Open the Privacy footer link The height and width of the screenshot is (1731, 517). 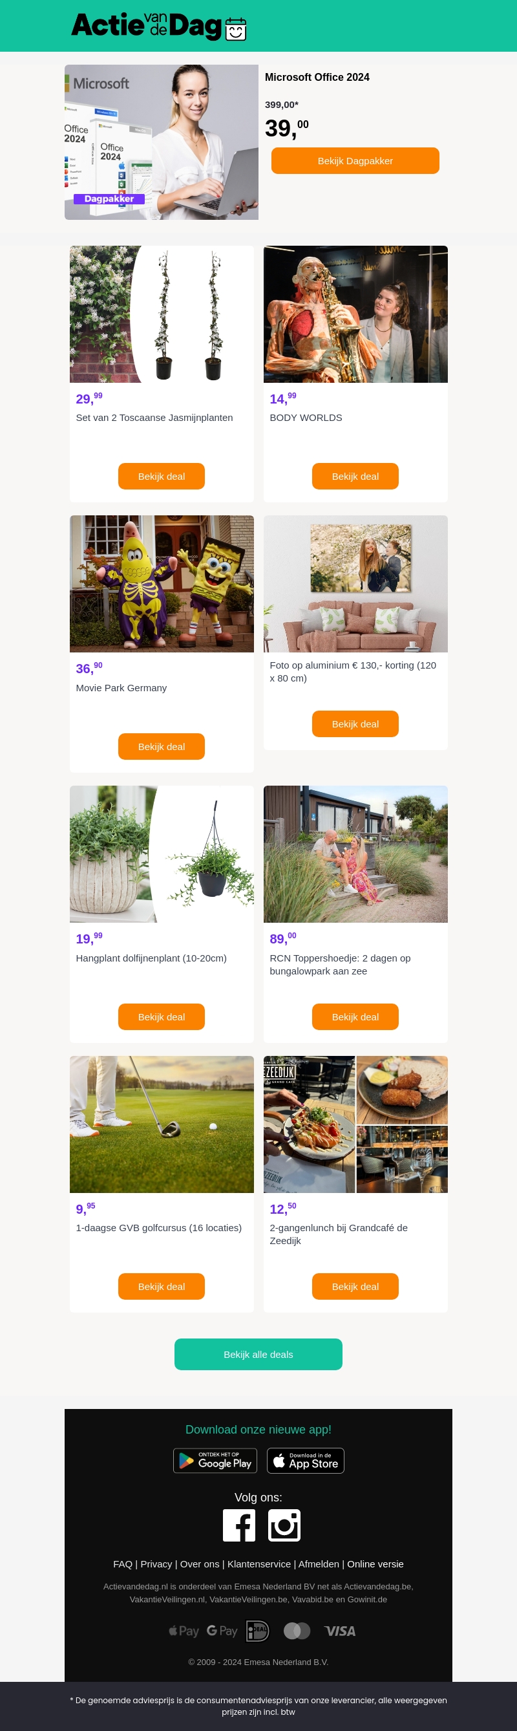tap(156, 1564)
